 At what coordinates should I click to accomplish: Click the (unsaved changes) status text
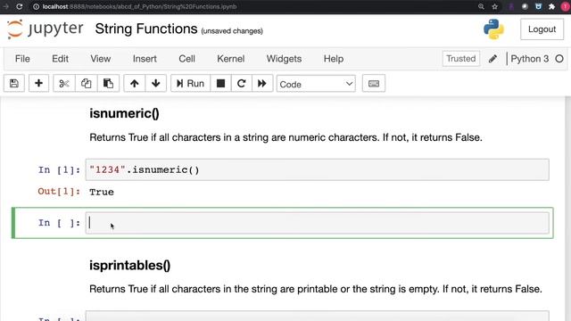(x=232, y=31)
